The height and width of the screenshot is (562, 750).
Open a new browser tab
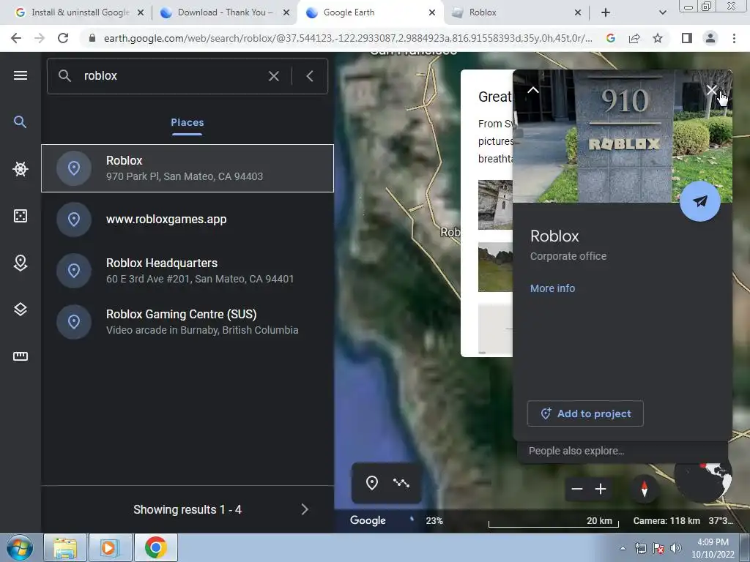[606, 12]
